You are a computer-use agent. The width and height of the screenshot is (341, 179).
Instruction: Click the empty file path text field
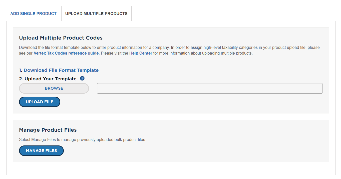pyautogui.click(x=210, y=88)
